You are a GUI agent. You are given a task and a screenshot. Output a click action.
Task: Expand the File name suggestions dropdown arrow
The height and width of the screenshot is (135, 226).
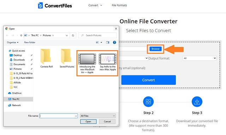(x=76, y=116)
